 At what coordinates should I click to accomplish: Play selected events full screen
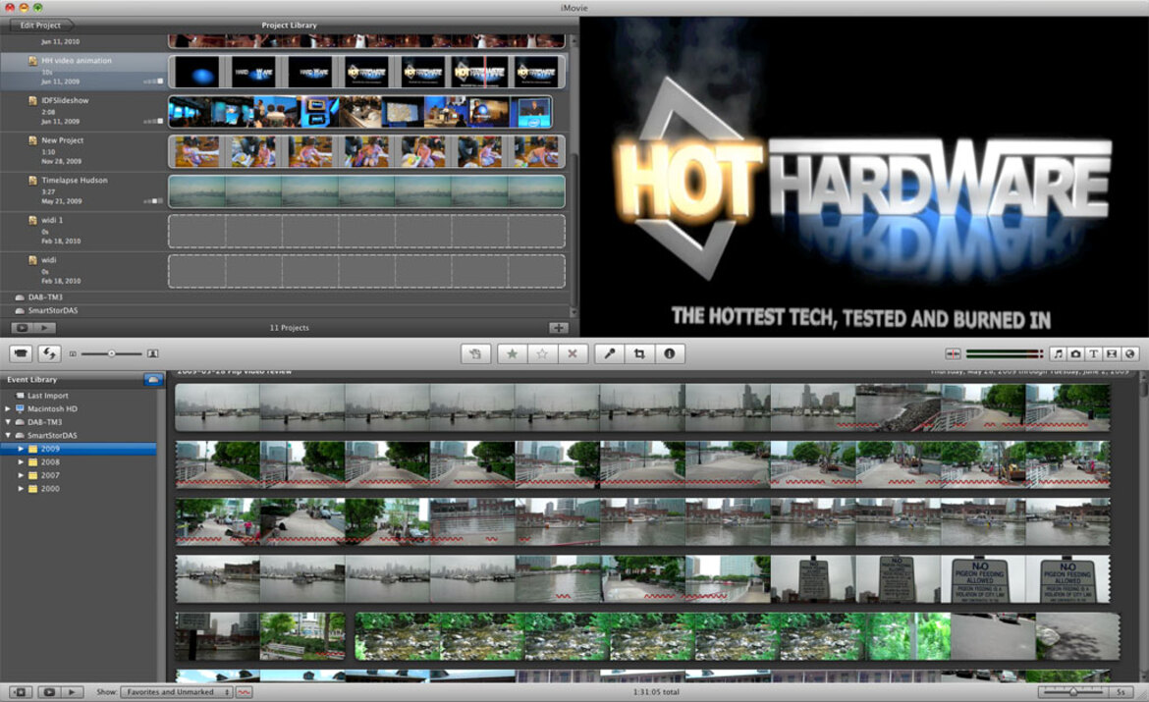point(49,692)
